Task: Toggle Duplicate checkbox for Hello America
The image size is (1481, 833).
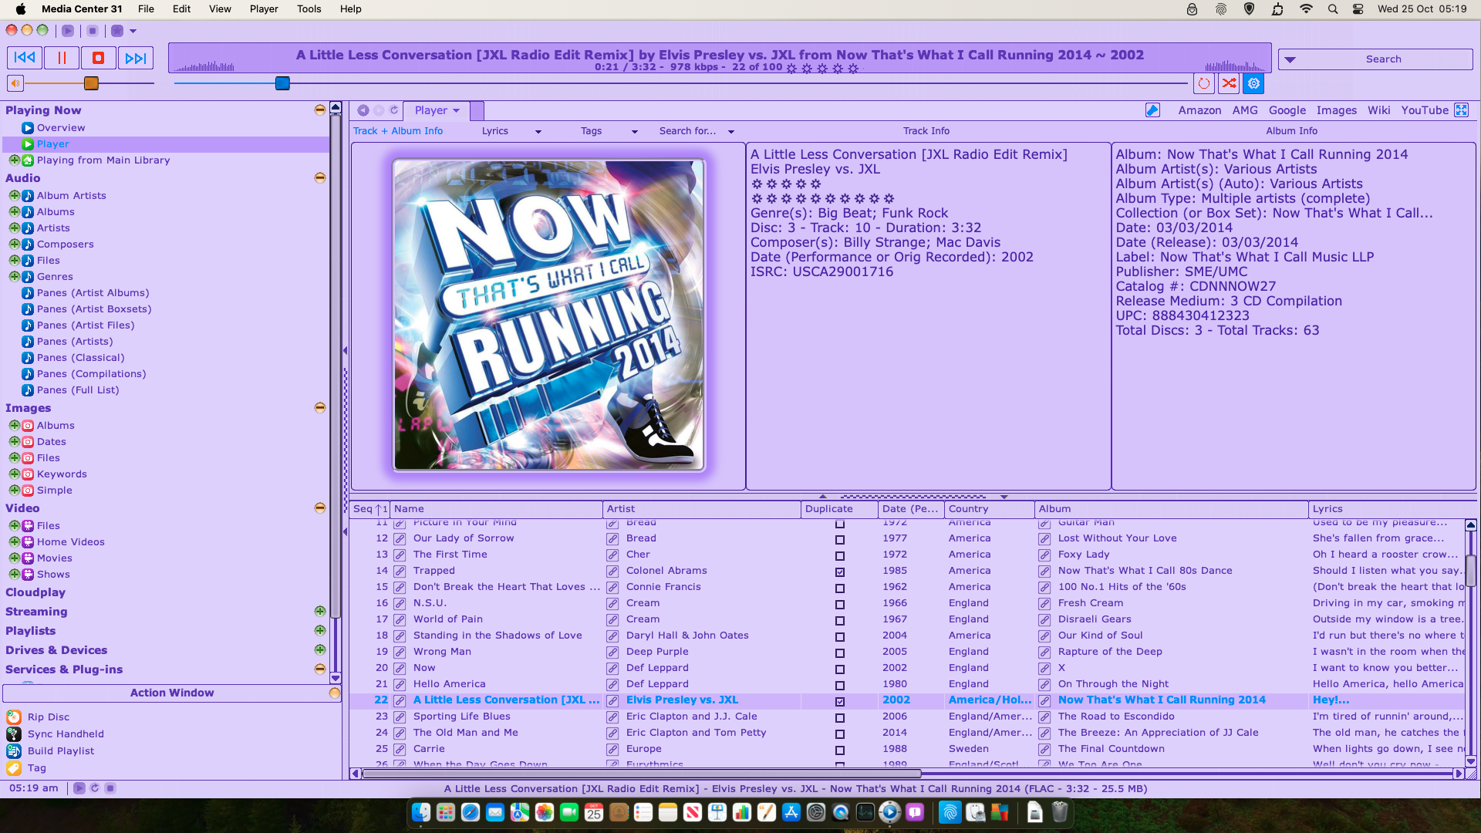Action: [x=840, y=685]
